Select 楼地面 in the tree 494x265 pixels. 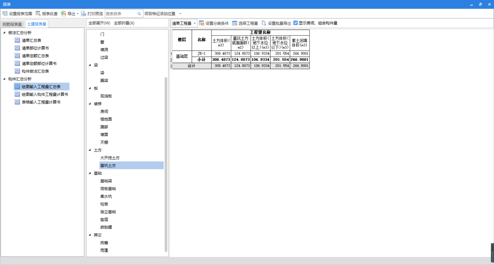click(106, 119)
